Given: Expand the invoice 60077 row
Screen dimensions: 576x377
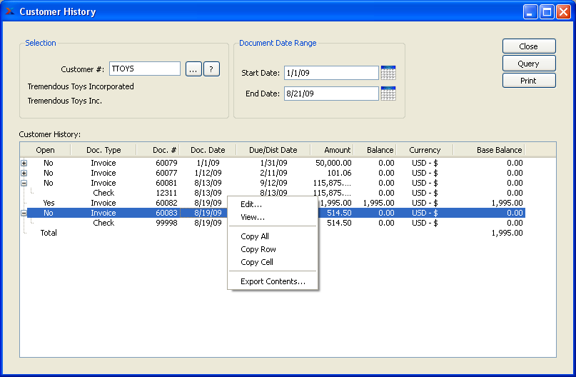Looking at the screenshot, I should click(x=24, y=173).
